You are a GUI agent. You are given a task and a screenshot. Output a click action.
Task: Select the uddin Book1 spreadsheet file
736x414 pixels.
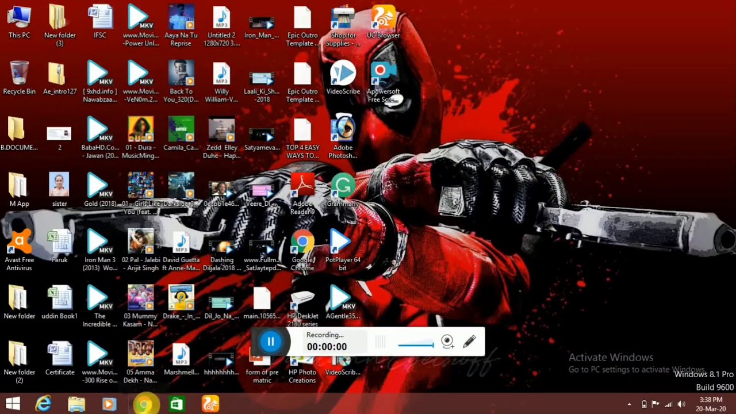(x=60, y=302)
